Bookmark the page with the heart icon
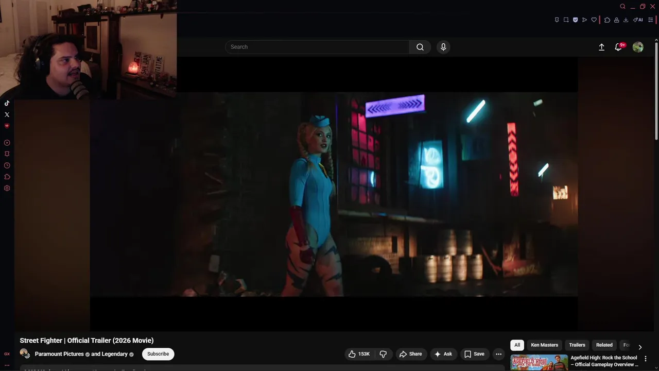This screenshot has width=659, height=371. tap(594, 20)
